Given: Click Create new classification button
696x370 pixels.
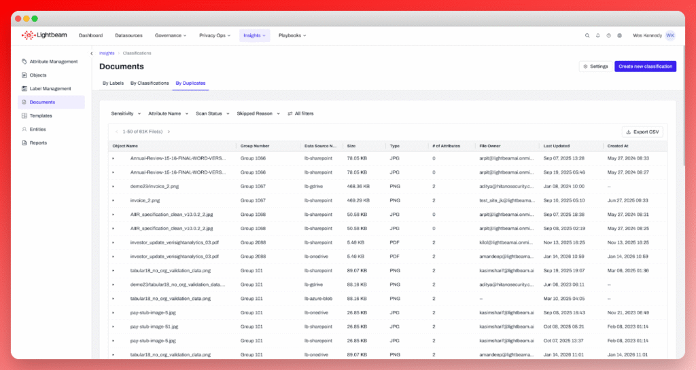Looking at the screenshot, I should (645, 67).
